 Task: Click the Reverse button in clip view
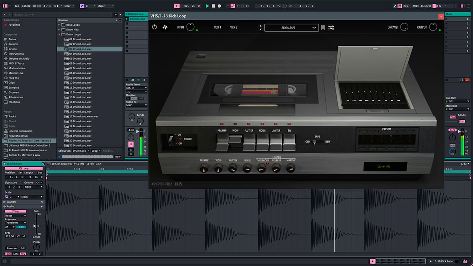click(12, 248)
